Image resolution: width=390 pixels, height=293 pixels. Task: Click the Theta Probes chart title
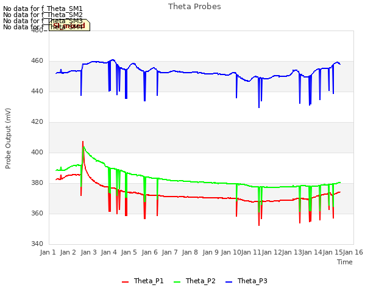coord(194,7)
